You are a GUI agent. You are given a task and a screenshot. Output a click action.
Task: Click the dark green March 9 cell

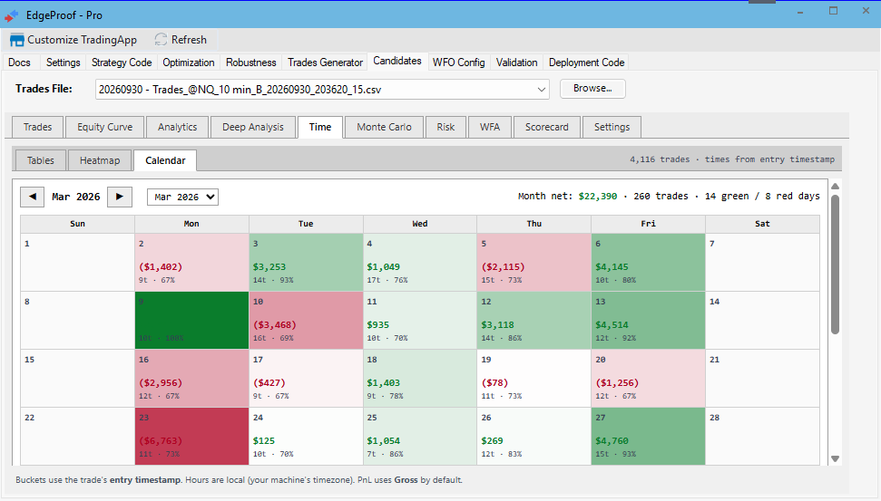191,321
